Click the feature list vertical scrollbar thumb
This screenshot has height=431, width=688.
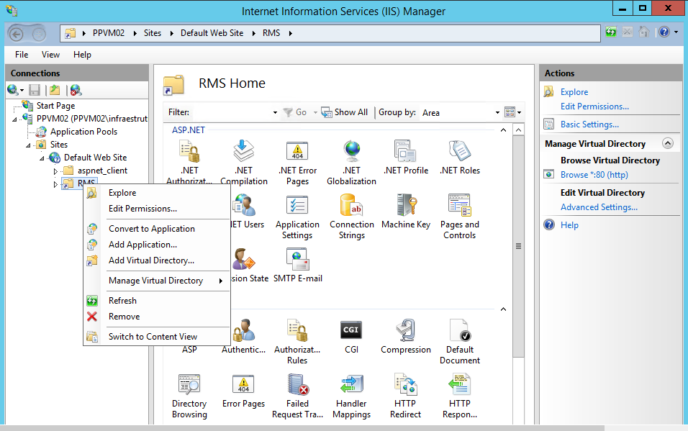click(518, 246)
